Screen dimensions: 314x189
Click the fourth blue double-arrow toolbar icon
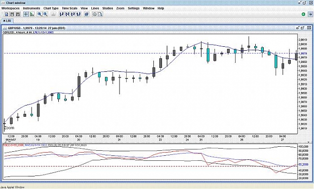click(x=79, y=14)
